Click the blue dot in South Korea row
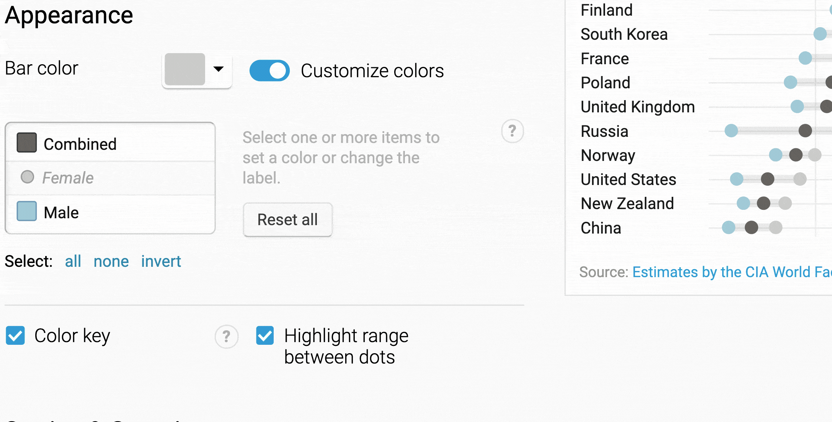Screen dimensions: 832x422 (820, 34)
